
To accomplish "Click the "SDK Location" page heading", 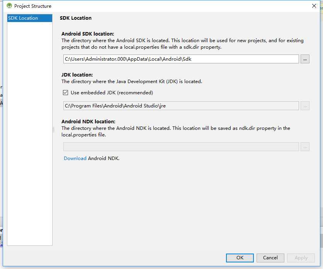I will point(76,18).
